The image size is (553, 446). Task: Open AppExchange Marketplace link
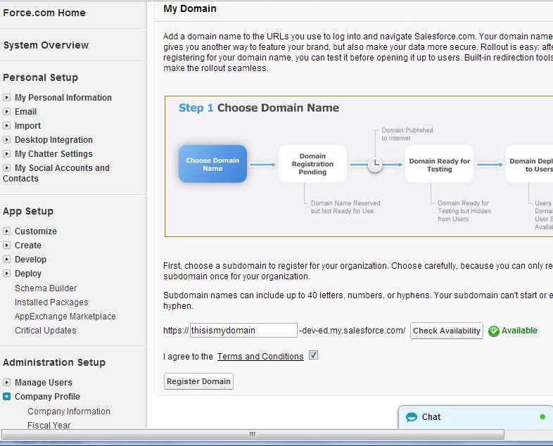click(65, 317)
